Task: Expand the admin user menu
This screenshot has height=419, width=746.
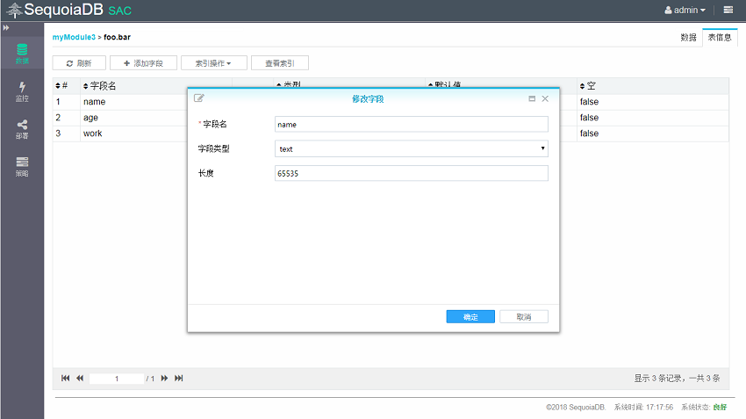Action: click(685, 11)
